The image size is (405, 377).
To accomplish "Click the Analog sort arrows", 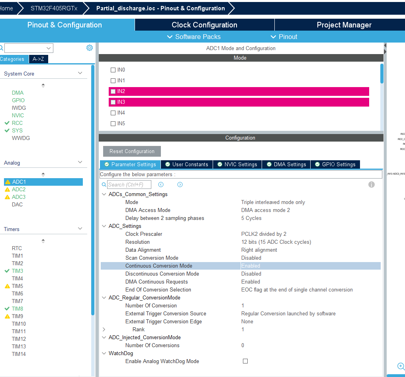I will point(43,175).
